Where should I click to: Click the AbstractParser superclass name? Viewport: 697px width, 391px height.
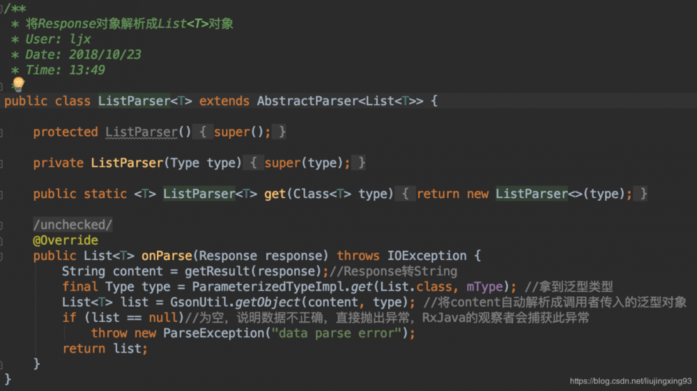(307, 101)
